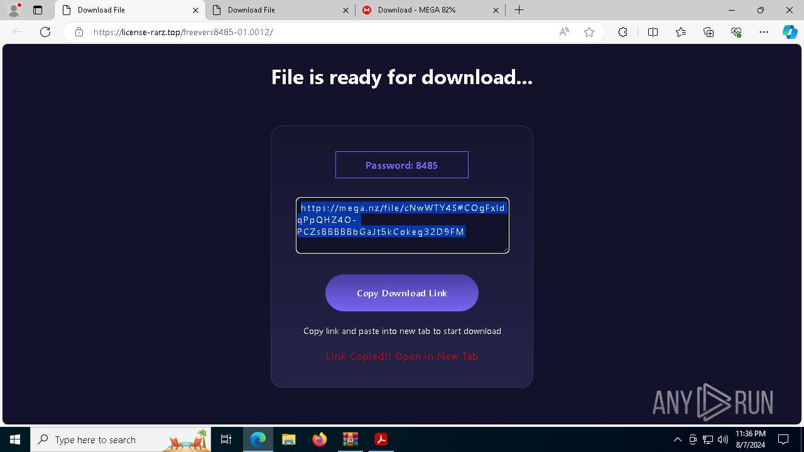The image size is (804, 452).
Task: Click the browser back arrow
Action: click(x=18, y=32)
